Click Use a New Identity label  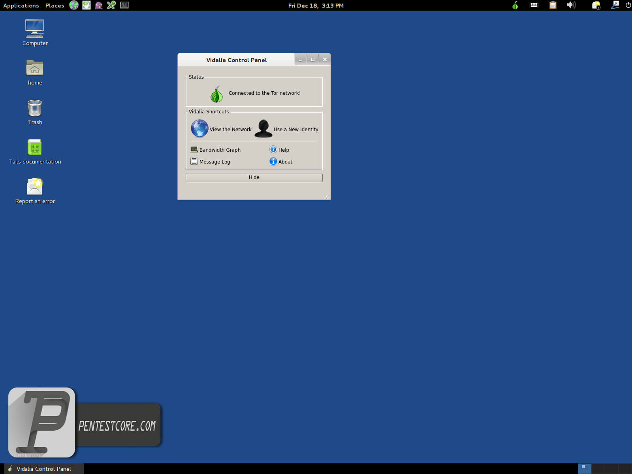click(296, 130)
